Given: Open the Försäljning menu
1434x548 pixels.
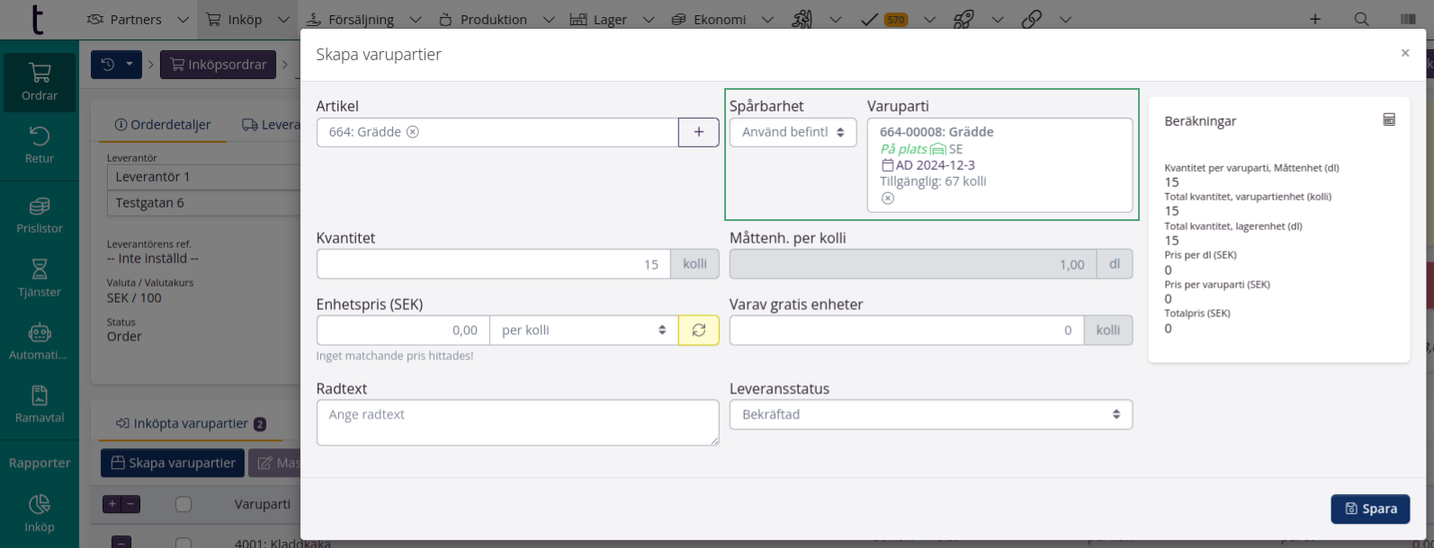Looking at the screenshot, I should point(363,19).
